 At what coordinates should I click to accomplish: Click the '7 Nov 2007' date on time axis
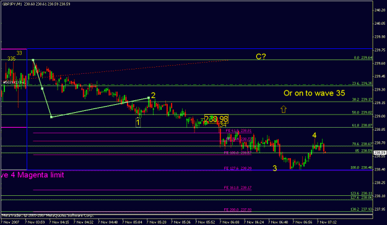click(x=10, y=222)
